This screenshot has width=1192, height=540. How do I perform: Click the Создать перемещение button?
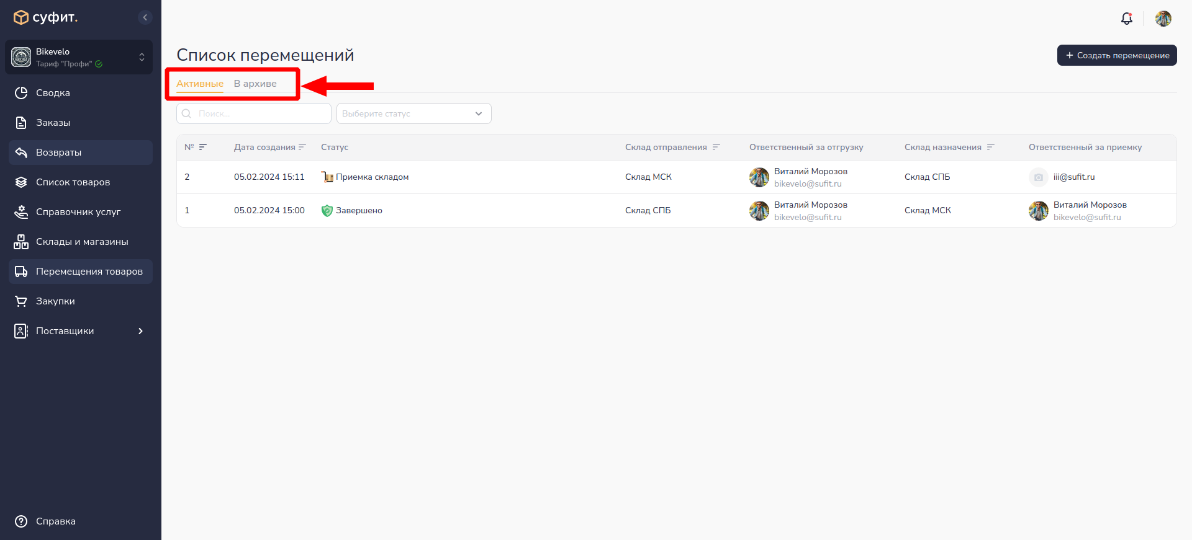coord(1117,55)
